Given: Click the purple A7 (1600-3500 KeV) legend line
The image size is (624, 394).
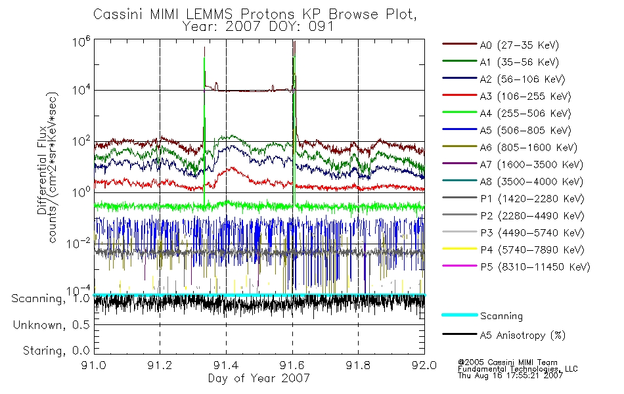Looking at the screenshot, I should point(460,164).
